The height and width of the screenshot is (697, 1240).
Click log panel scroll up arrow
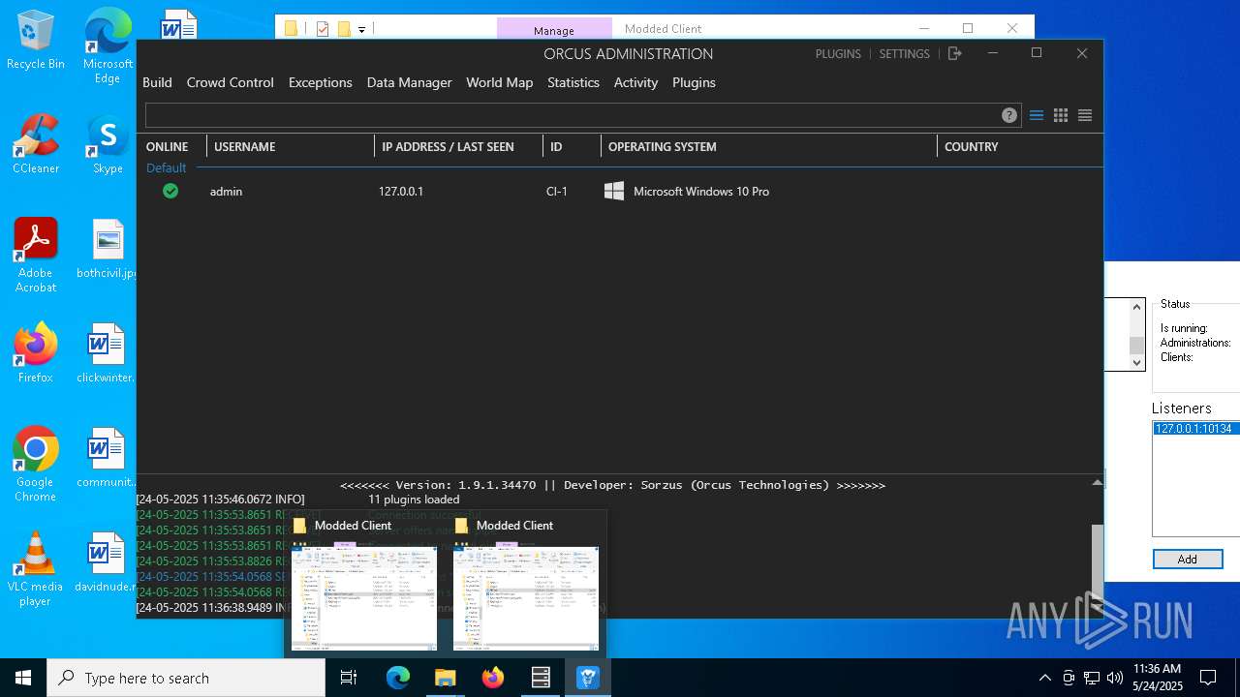(x=1097, y=482)
